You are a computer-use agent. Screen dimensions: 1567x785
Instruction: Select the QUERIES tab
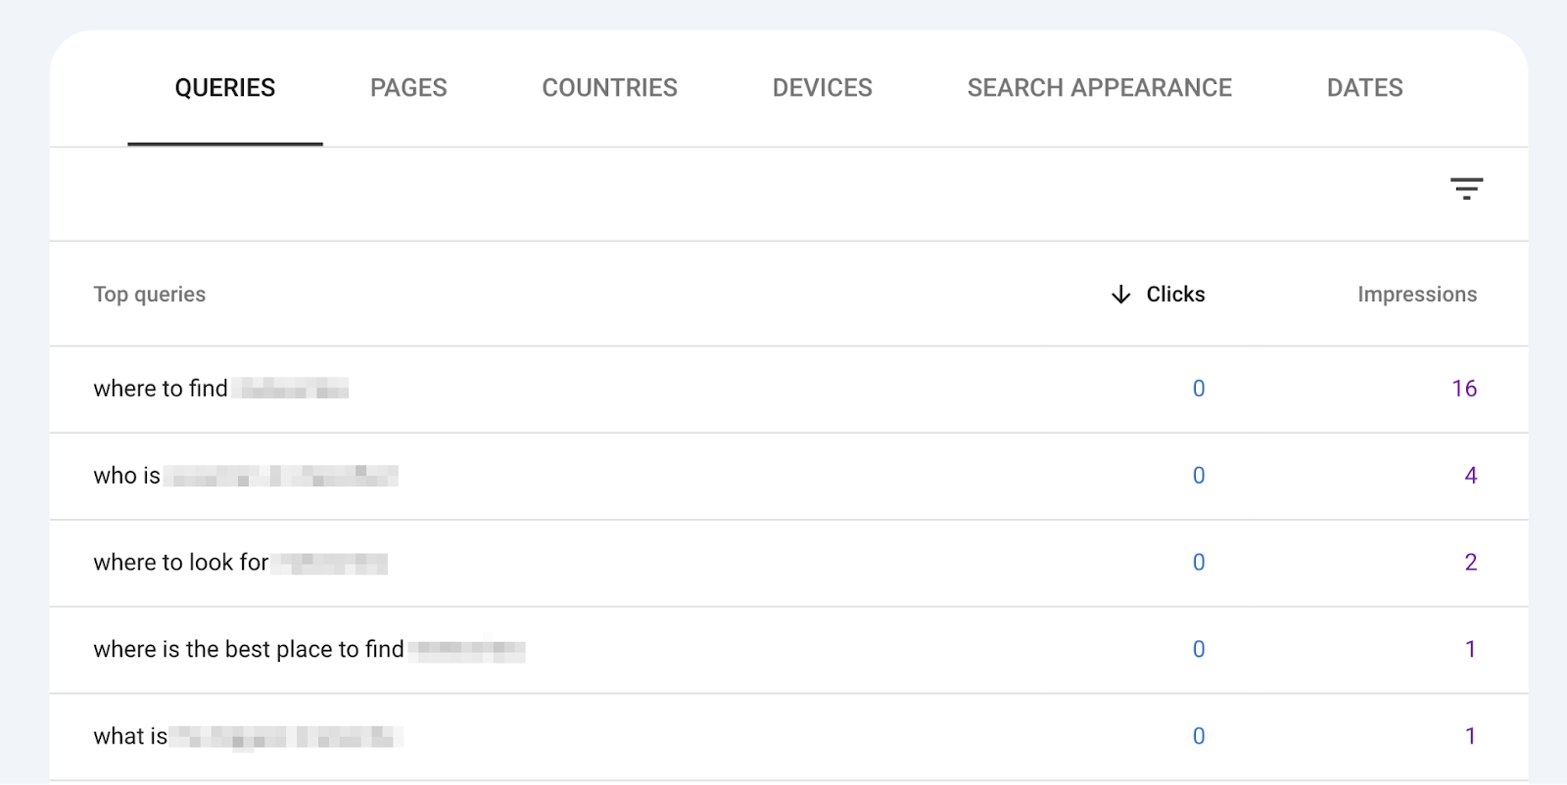coord(224,87)
